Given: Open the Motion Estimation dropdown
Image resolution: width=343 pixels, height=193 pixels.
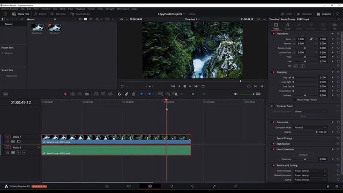Looking at the screenshot, I should 310,175.
